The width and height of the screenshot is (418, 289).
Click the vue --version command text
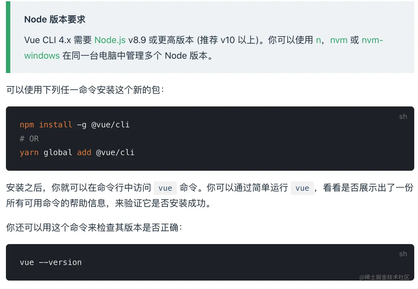[x=51, y=262]
